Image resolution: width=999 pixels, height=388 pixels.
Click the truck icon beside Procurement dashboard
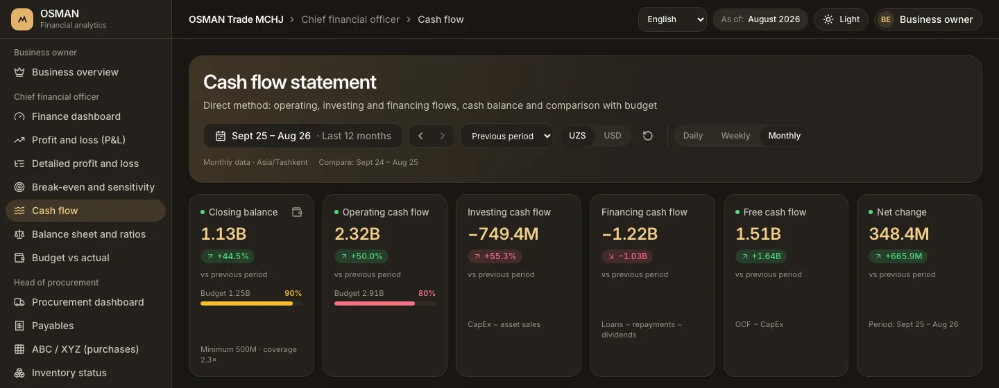pyautogui.click(x=19, y=302)
